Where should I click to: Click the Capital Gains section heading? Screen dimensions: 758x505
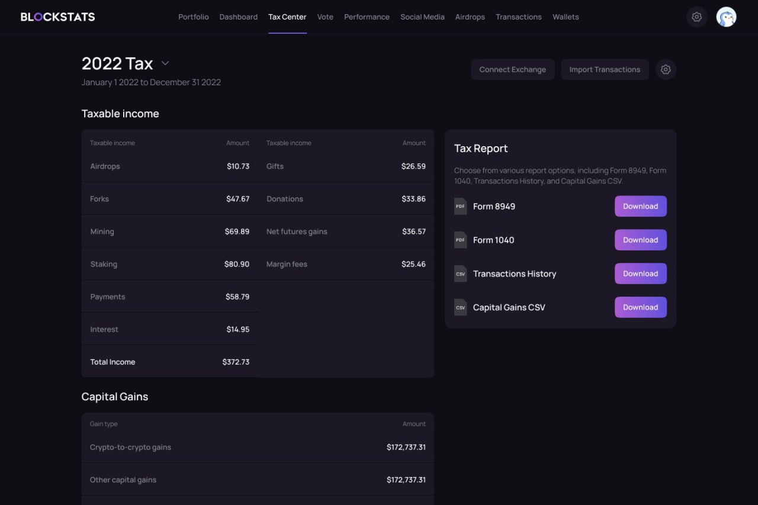(x=115, y=397)
